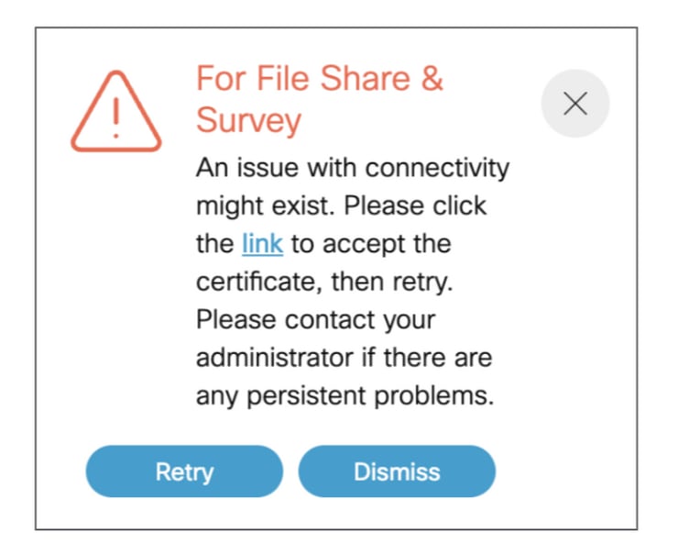Click the 'An issue with connectivity' text
Image resolution: width=689 pixels, height=555 pixels.
[353, 168]
